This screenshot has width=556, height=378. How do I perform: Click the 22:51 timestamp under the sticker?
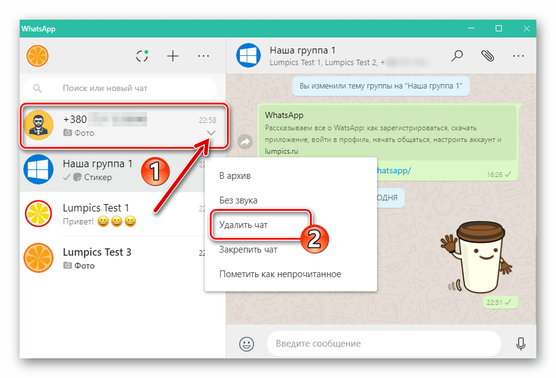tap(494, 302)
